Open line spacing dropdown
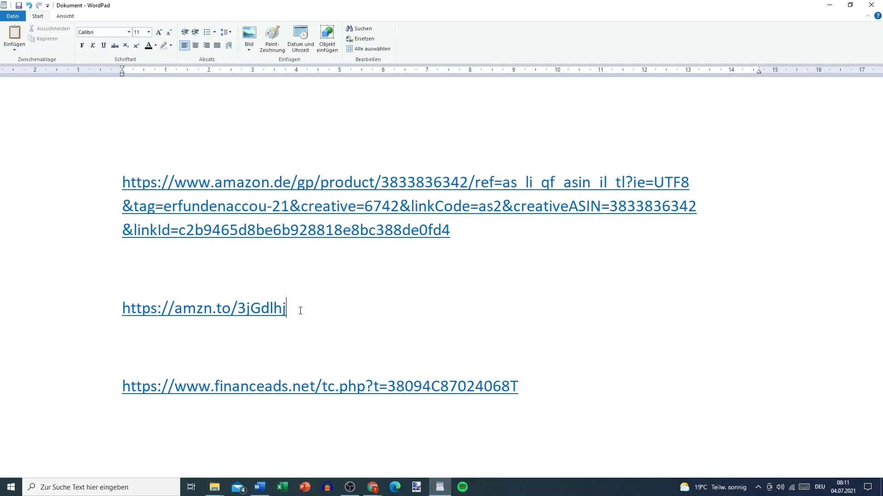Viewport: 883px width, 496px height. coord(226,32)
